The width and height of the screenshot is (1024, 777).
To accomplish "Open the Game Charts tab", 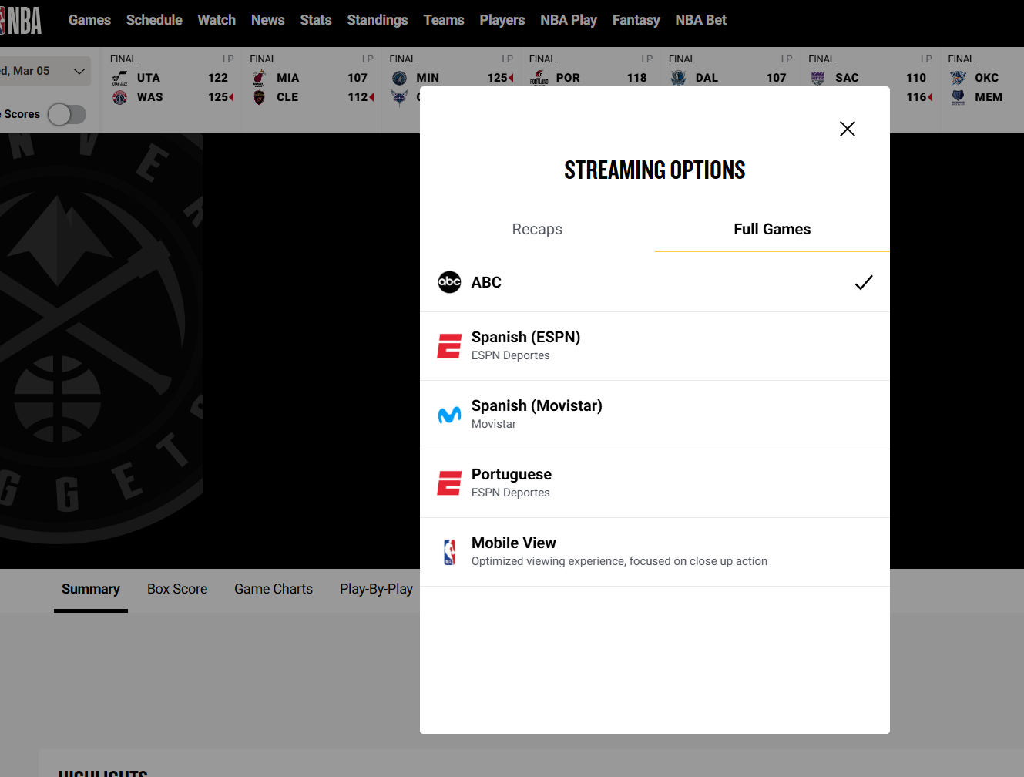I will (x=274, y=589).
